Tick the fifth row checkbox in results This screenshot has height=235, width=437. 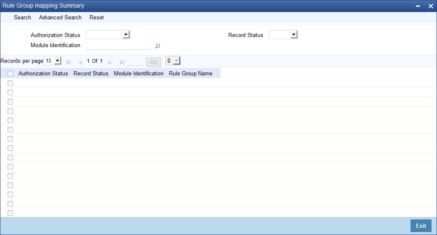click(x=11, y=120)
